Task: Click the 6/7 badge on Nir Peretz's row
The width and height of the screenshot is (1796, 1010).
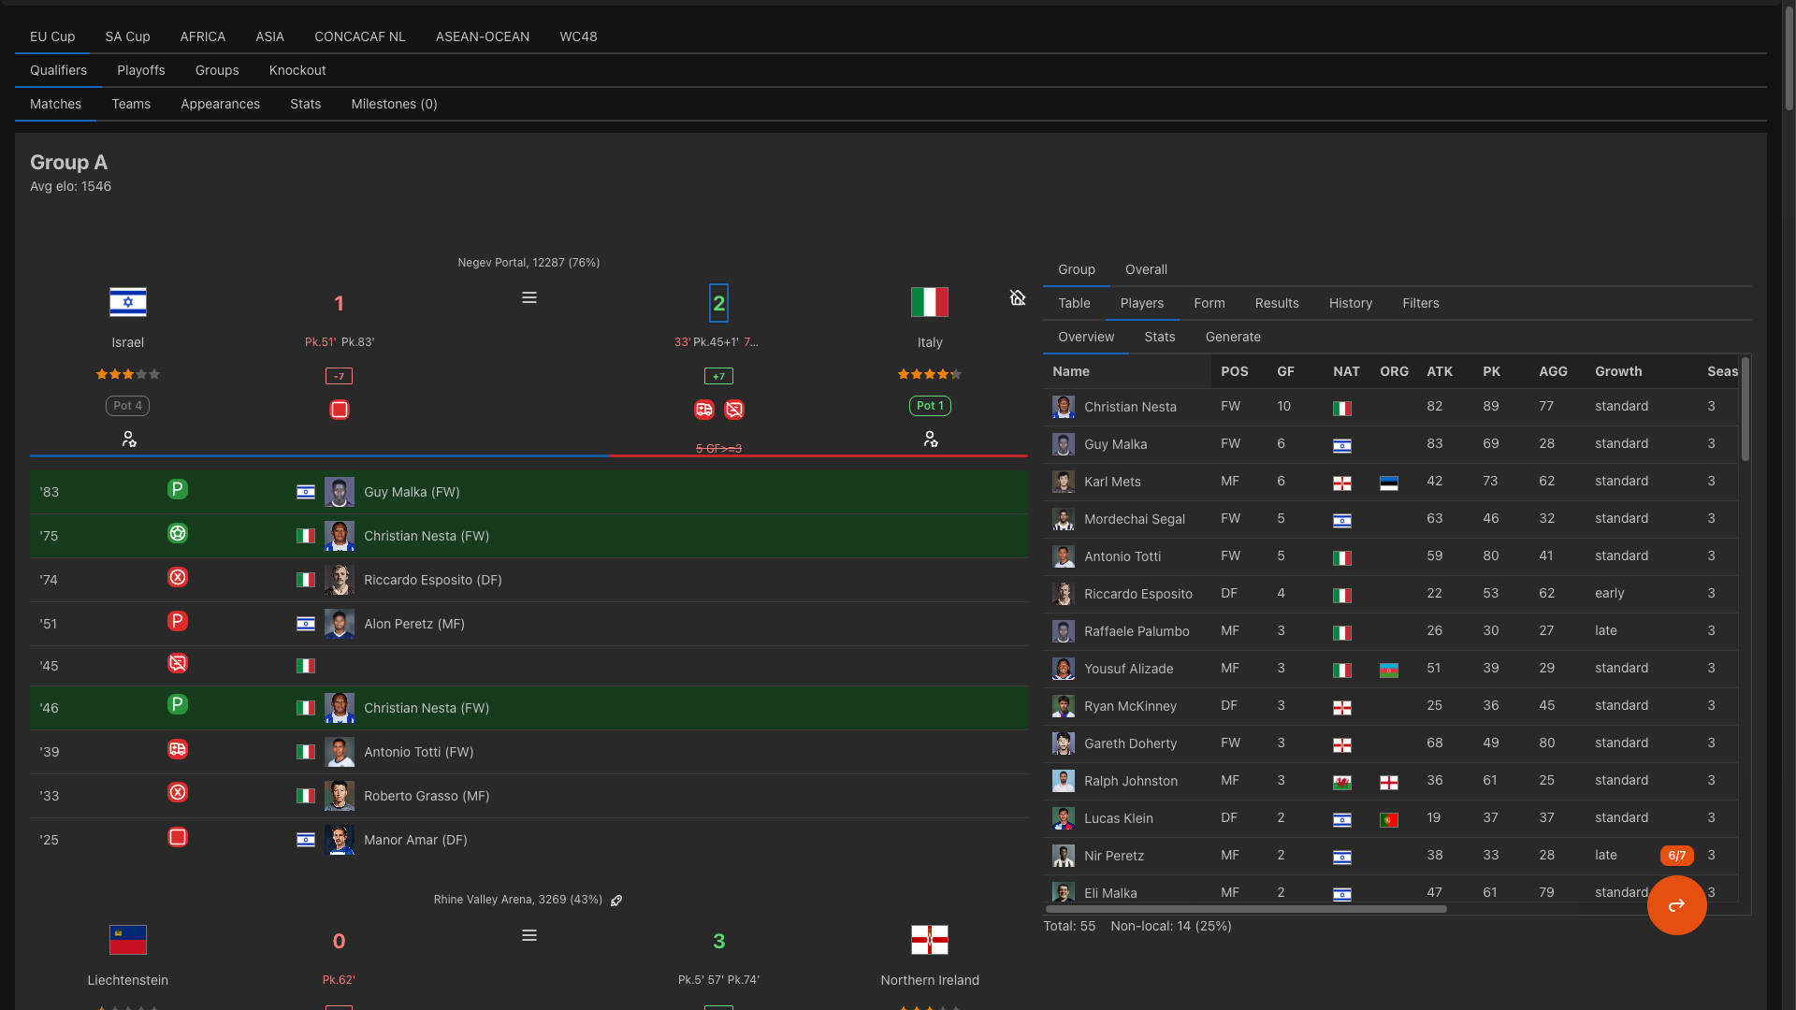Action: pos(1677,855)
